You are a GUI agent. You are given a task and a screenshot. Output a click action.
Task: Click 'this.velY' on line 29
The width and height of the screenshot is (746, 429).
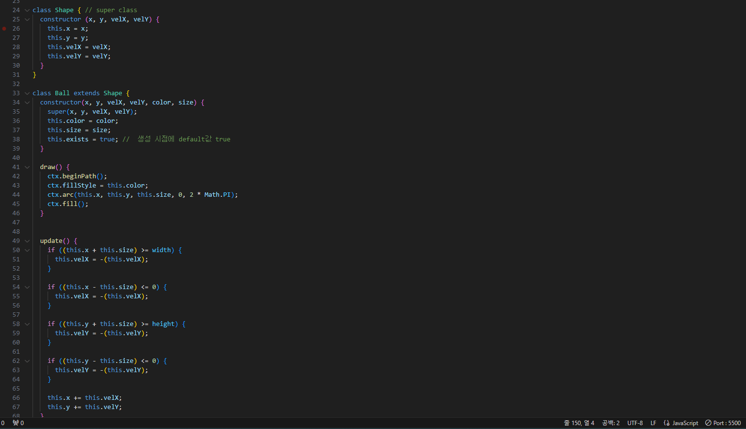(x=65, y=56)
